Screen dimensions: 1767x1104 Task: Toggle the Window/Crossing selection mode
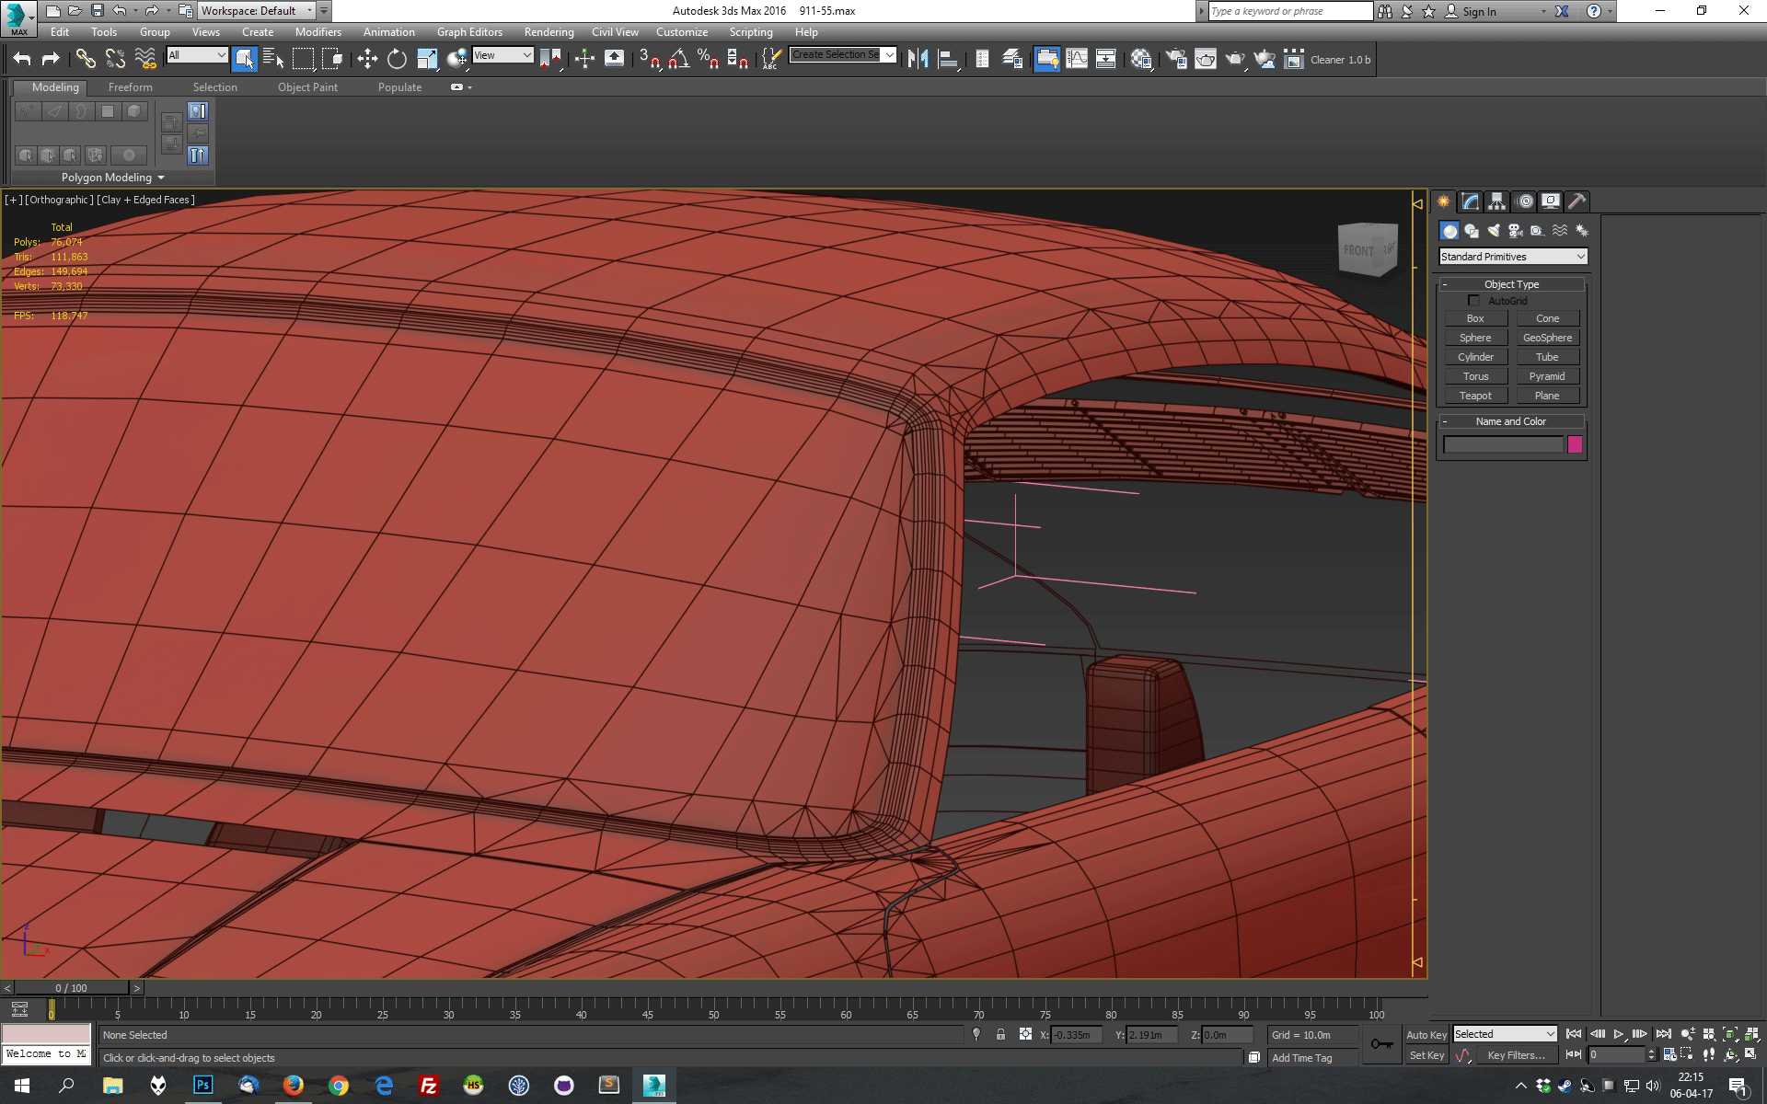[332, 60]
